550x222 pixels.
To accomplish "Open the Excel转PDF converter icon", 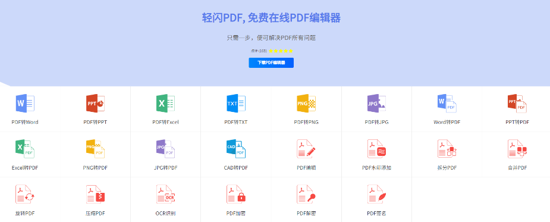I will coord(25,149).
